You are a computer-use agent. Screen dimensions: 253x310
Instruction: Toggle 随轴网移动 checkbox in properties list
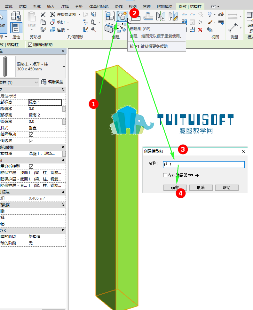[31, 134]
